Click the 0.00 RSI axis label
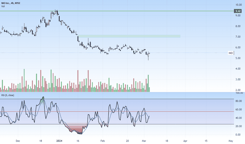Image resolution: width=245 pixels, height=144 pixels. pyautogui.click(x=238, y=135)
